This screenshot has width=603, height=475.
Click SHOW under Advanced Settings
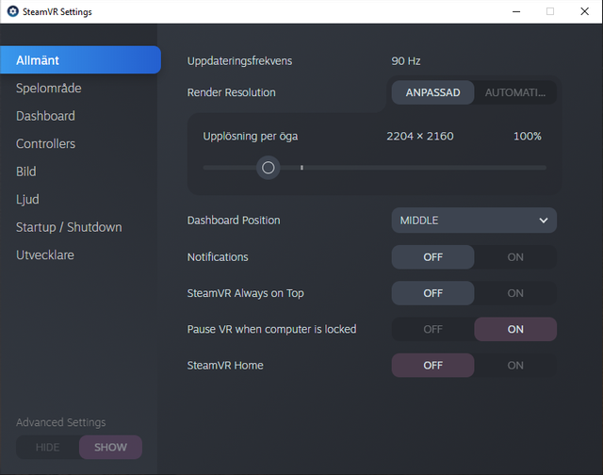[111, 447]
